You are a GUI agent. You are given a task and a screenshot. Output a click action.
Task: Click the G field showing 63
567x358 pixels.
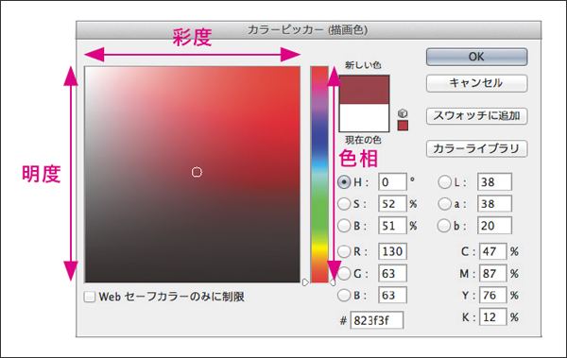(x=392, y=273)
